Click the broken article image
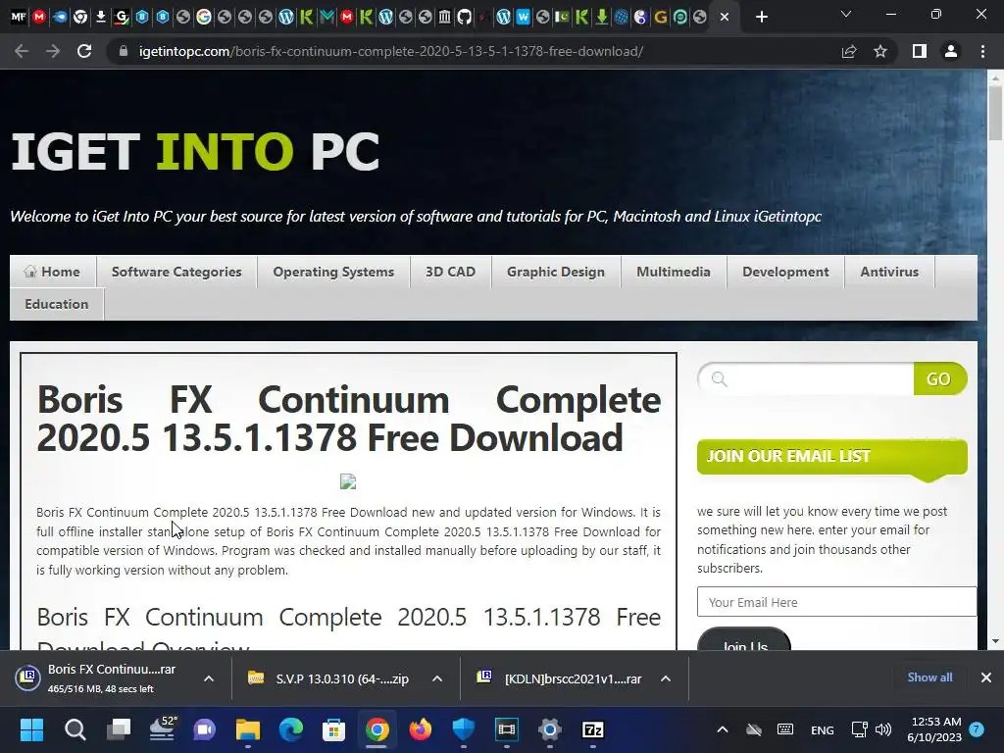This screenshot has width=1004, height=753. [348, 481]
